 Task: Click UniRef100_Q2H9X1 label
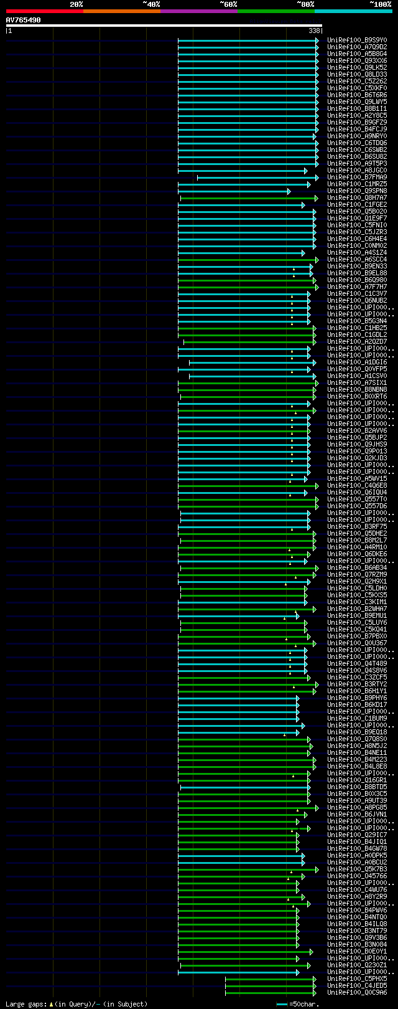pyautogui.click(x=357, y=582)
